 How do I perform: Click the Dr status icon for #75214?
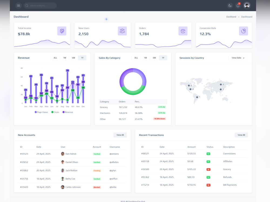pyautogui.click(x=208, y=185)
